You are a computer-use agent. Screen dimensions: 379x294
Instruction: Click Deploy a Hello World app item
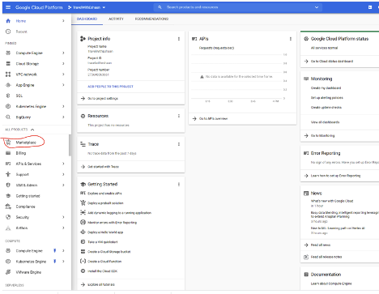click(x=105, y=232)
